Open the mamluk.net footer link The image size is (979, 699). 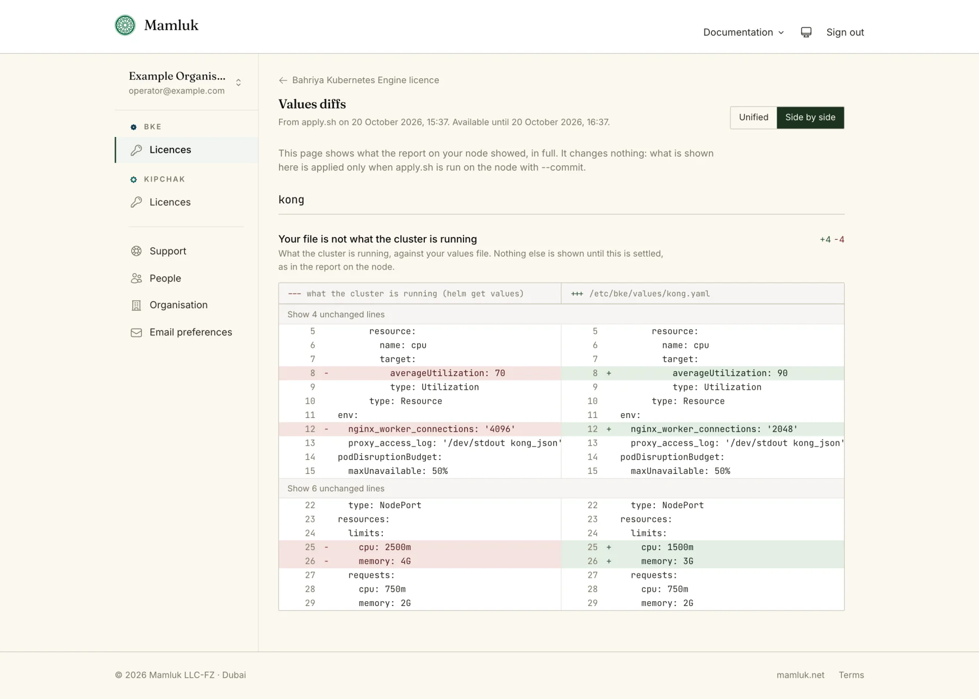800,675
